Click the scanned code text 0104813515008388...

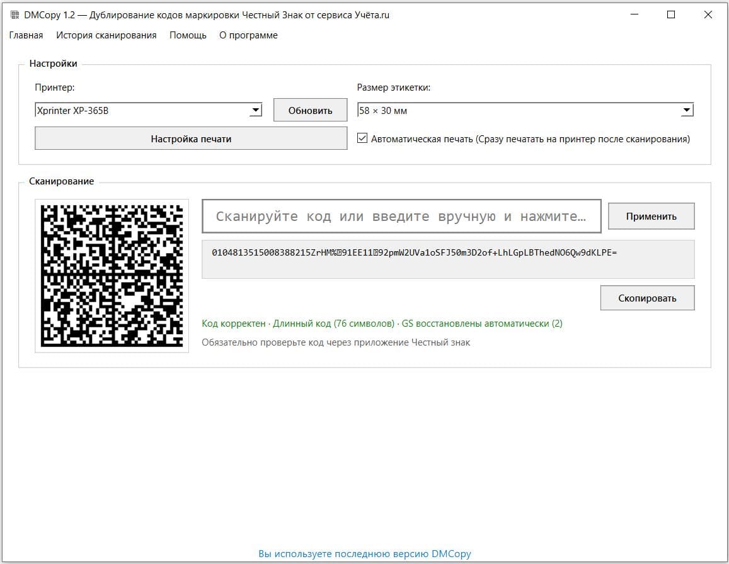pos(414,253)
